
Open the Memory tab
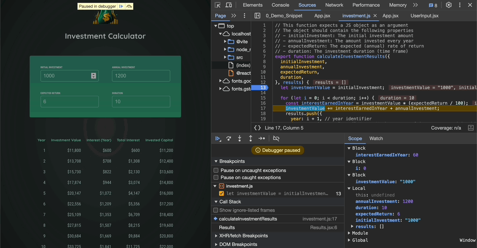point(398,5)
